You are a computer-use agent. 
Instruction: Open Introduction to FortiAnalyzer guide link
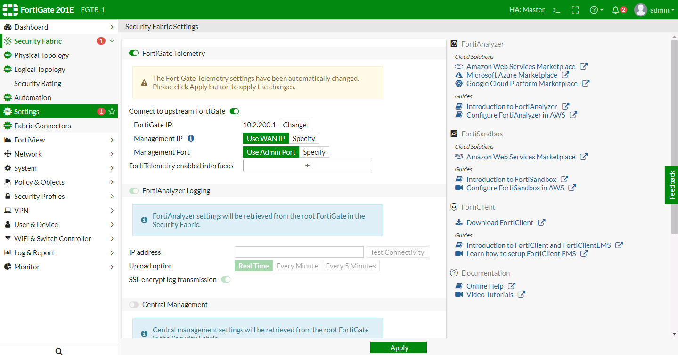tap(512, 107)
